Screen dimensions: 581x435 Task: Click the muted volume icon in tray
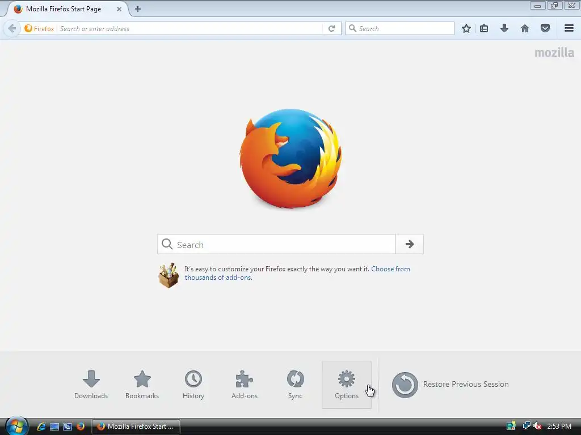point(537,426)
